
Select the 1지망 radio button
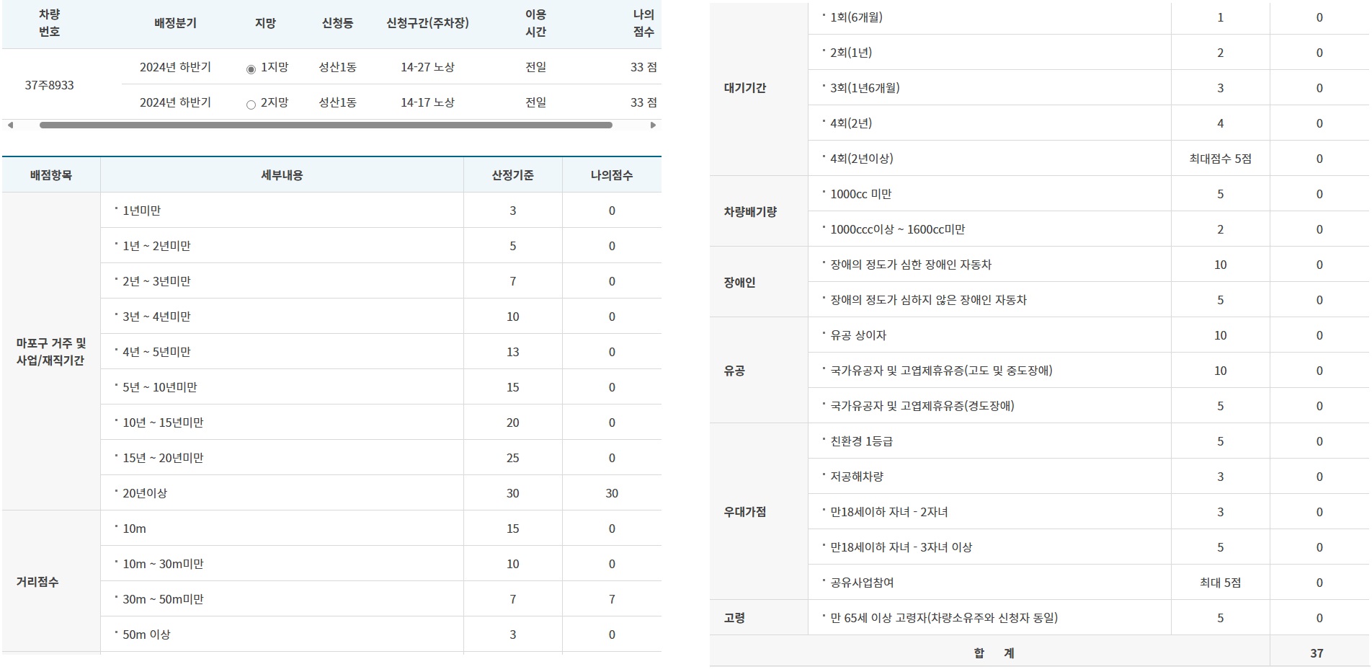tap(251, 69)
